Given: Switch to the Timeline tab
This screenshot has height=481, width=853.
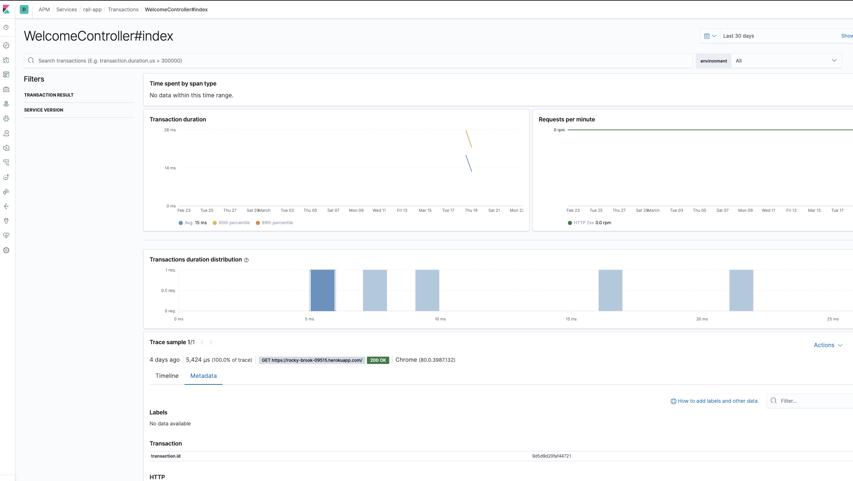Looking at the screenshot, I should 167,376.
